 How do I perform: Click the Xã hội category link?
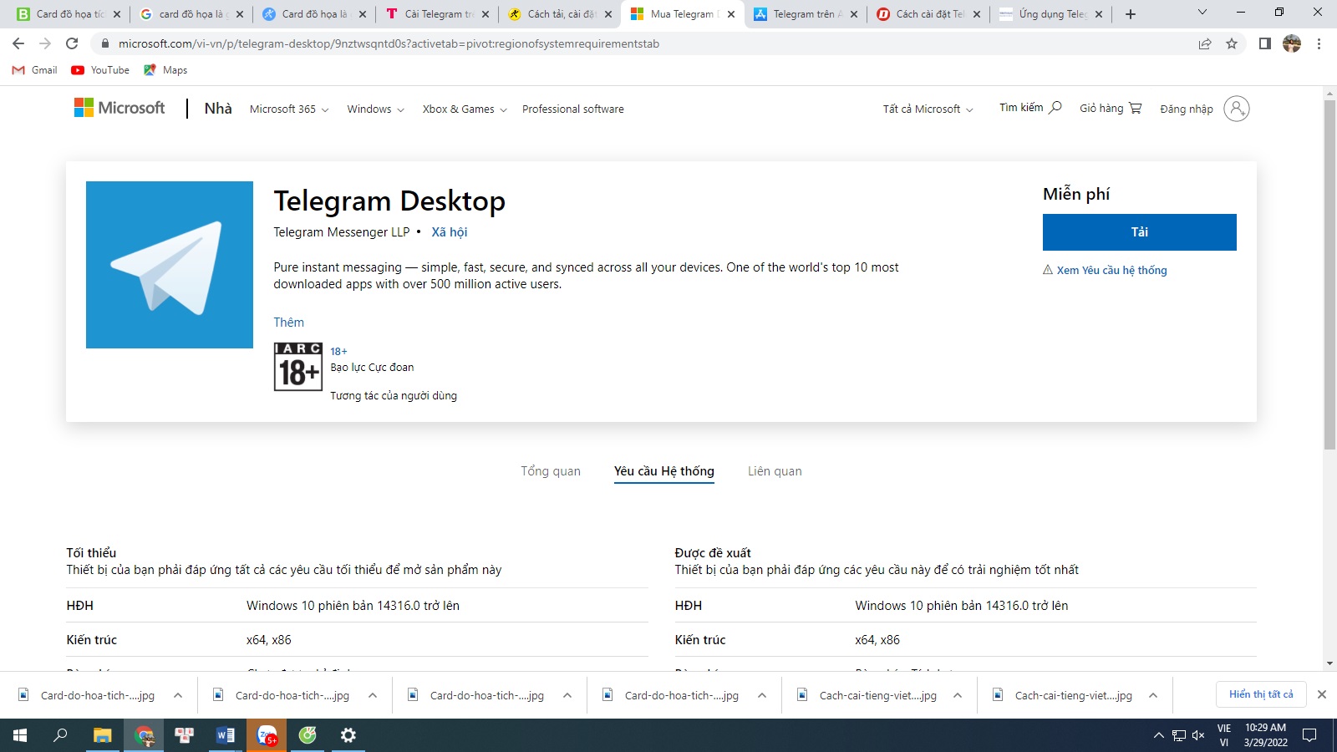click(x=450, y=232)
